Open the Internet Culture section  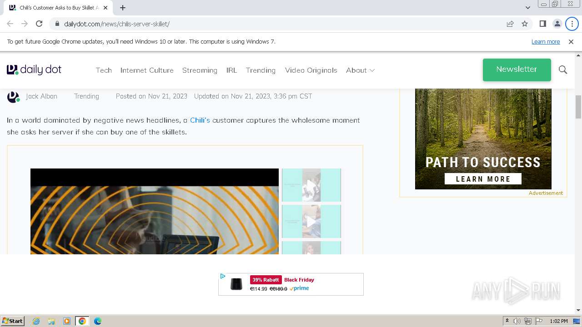[147, 70]
